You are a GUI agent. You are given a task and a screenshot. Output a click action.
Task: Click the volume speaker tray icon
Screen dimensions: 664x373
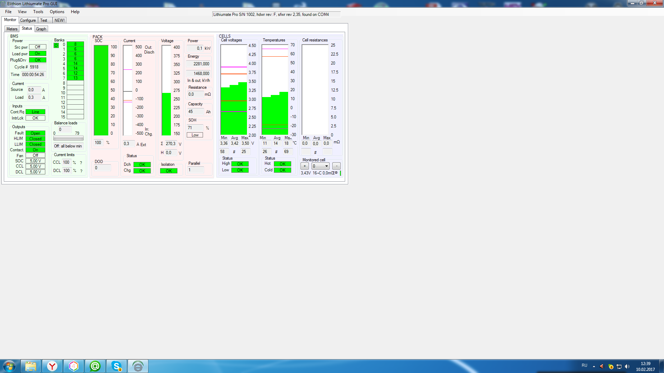pos(627,366)
